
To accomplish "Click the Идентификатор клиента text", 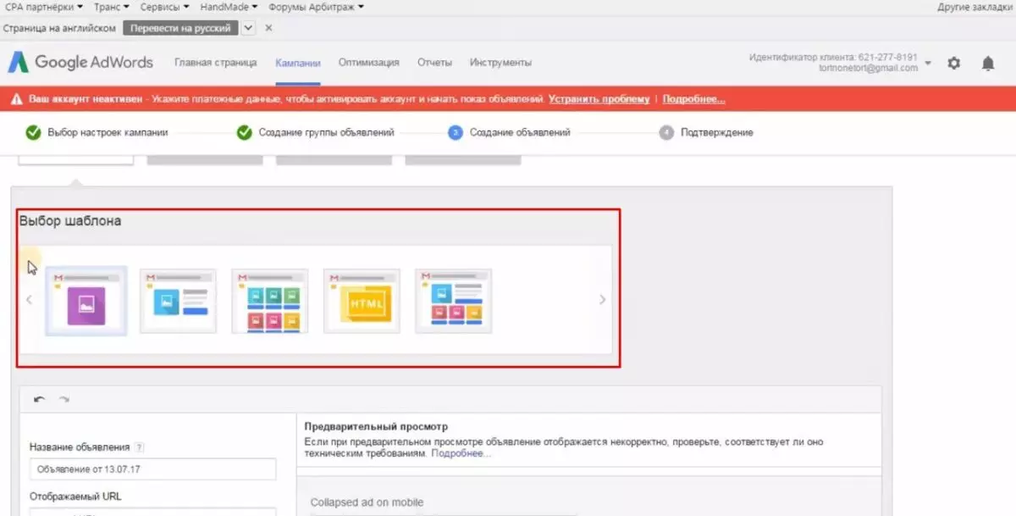I will 833,58.
